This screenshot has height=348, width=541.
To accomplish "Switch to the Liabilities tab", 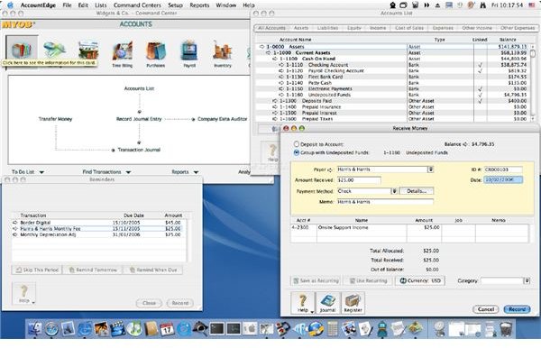I will (x=327, y=28).
